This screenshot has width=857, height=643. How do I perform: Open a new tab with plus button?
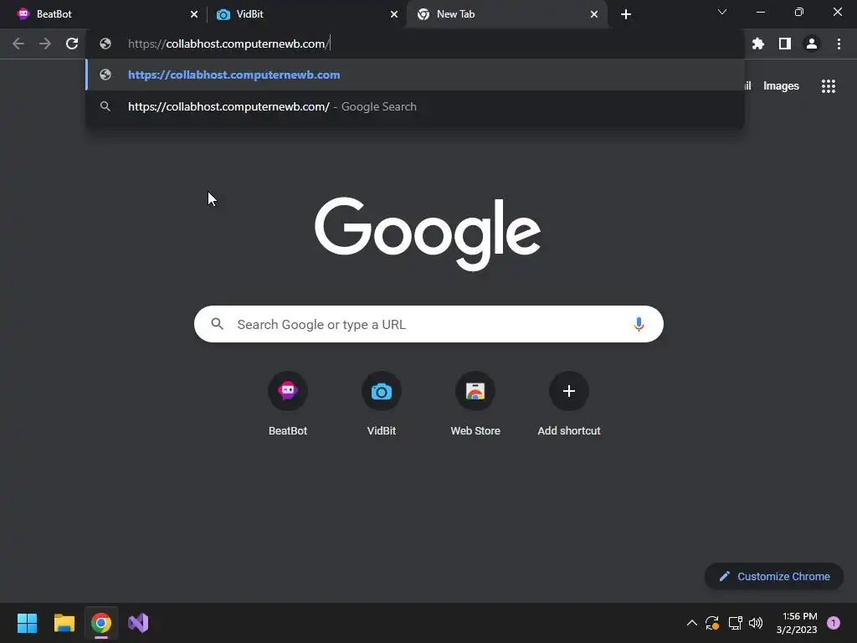(x=626, y=14)
